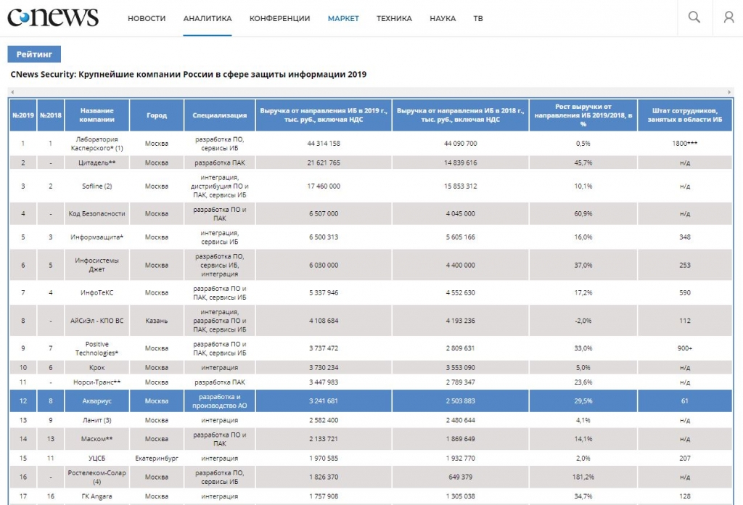Viewport: 743px width, 505px height.
Task: Click the Екатеринбург city cell
Action: coord(157,459)
